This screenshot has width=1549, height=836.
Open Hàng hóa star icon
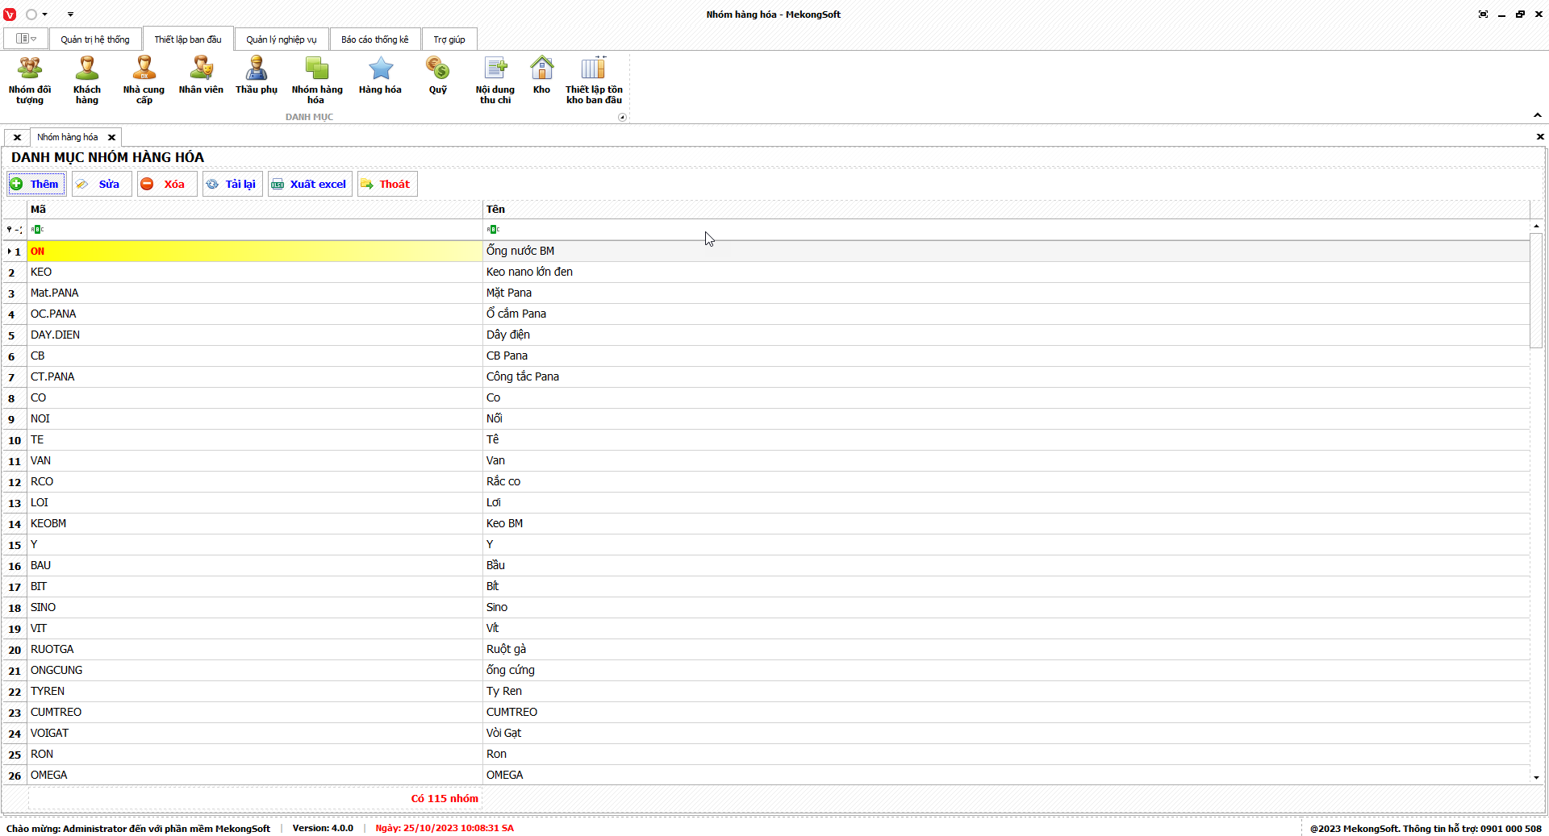[x=380, y=76]
